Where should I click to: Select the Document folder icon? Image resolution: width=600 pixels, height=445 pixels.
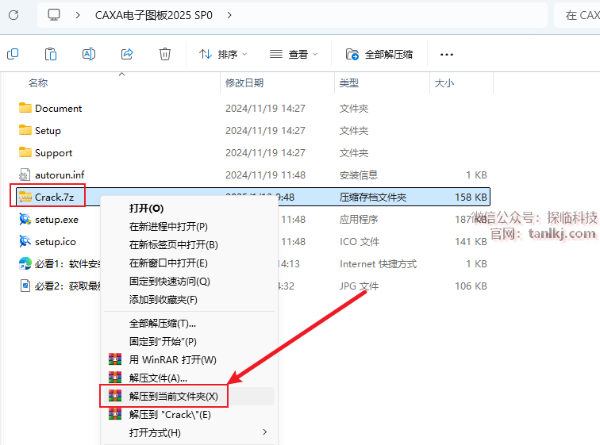click(x=25, y=108)
